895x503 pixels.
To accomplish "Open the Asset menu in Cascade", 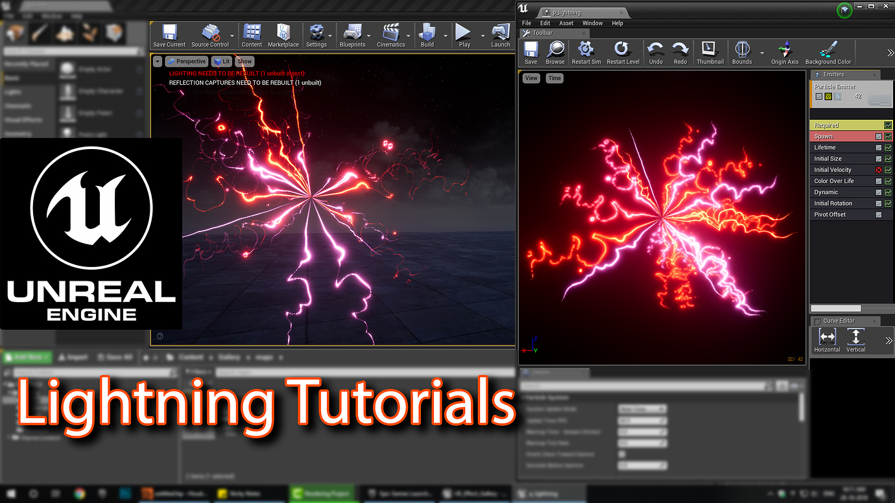I will tap(566, 23).
